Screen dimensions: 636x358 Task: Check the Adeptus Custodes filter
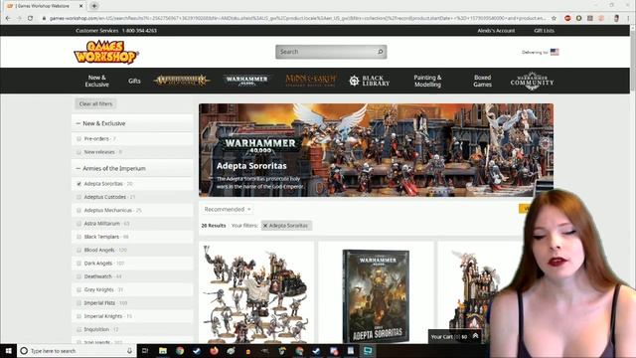click(79, 197)
